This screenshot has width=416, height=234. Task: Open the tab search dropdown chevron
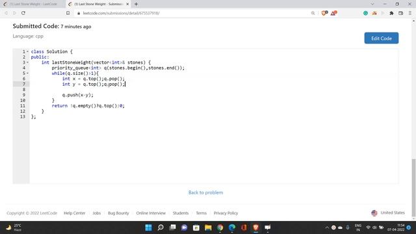click(372, 4)
